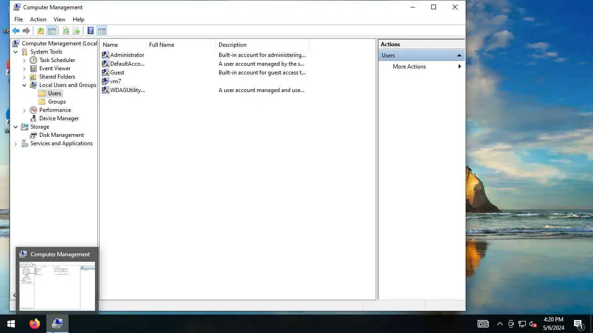593x333 pixels.
Task: Select the DefaultAcco... user row name
Action: click(x=127, y=64)
